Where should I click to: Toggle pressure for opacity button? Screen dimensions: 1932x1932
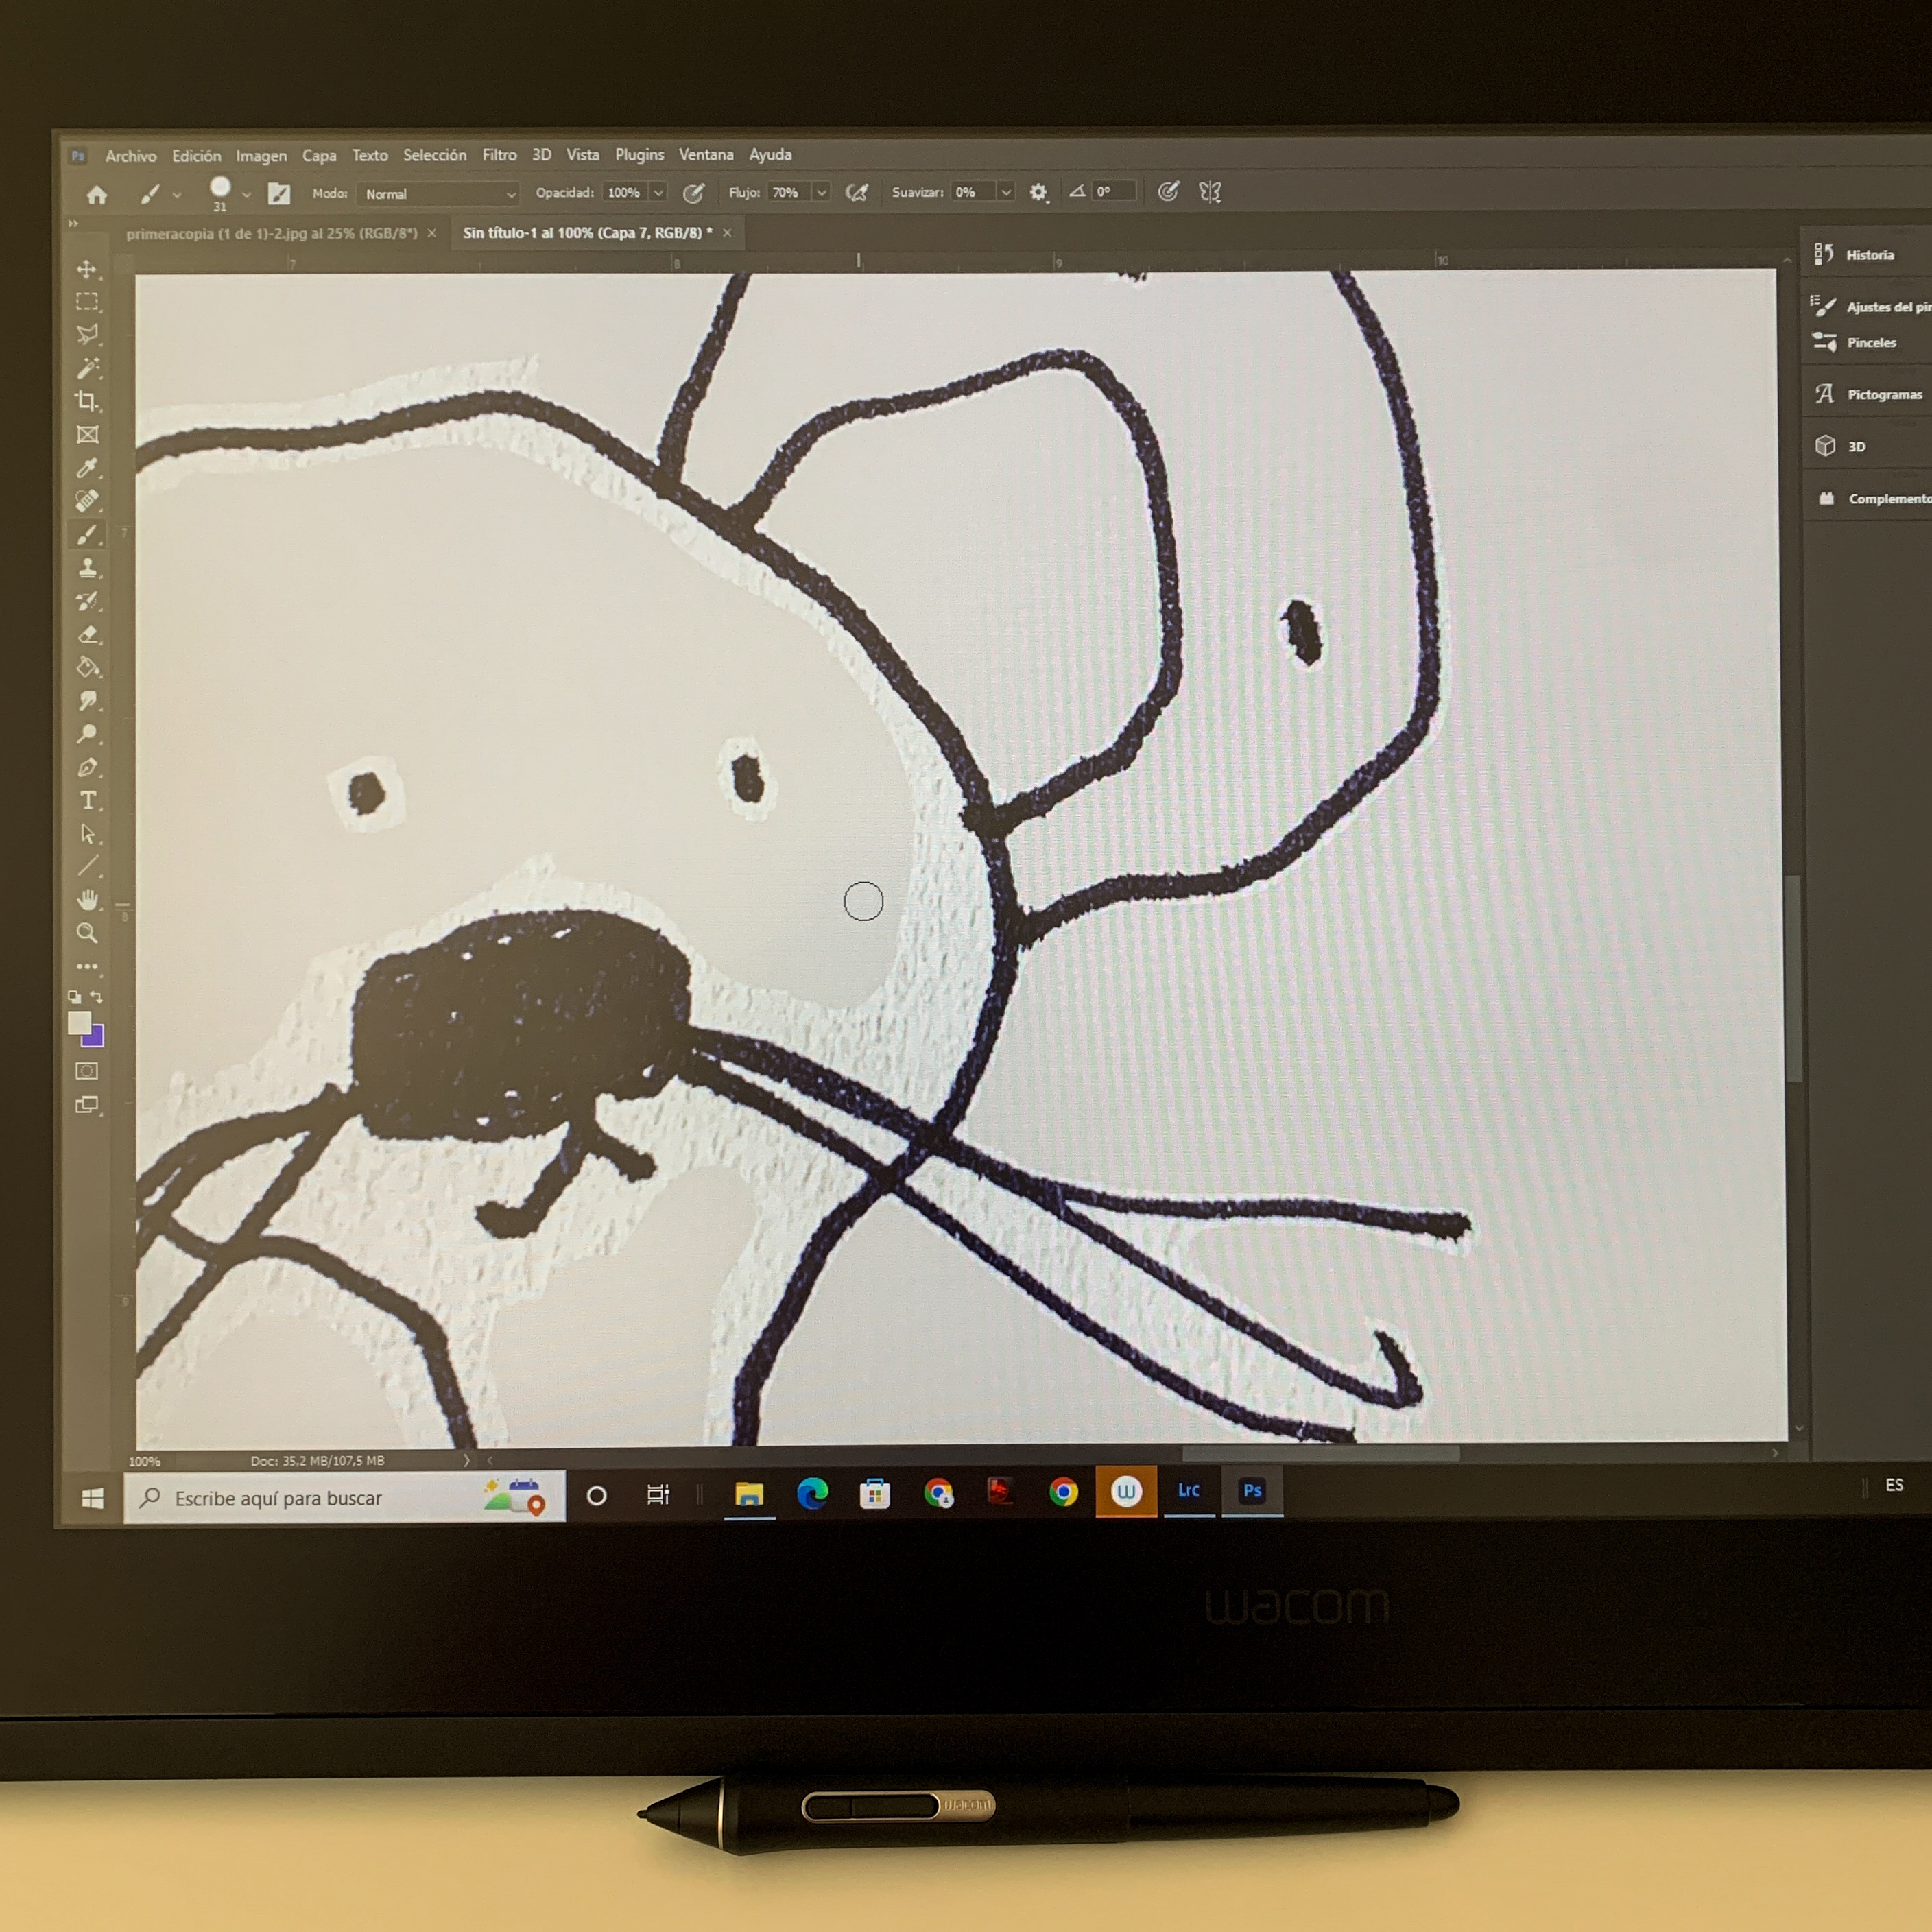pyautogui.click(x=693, y=193)
